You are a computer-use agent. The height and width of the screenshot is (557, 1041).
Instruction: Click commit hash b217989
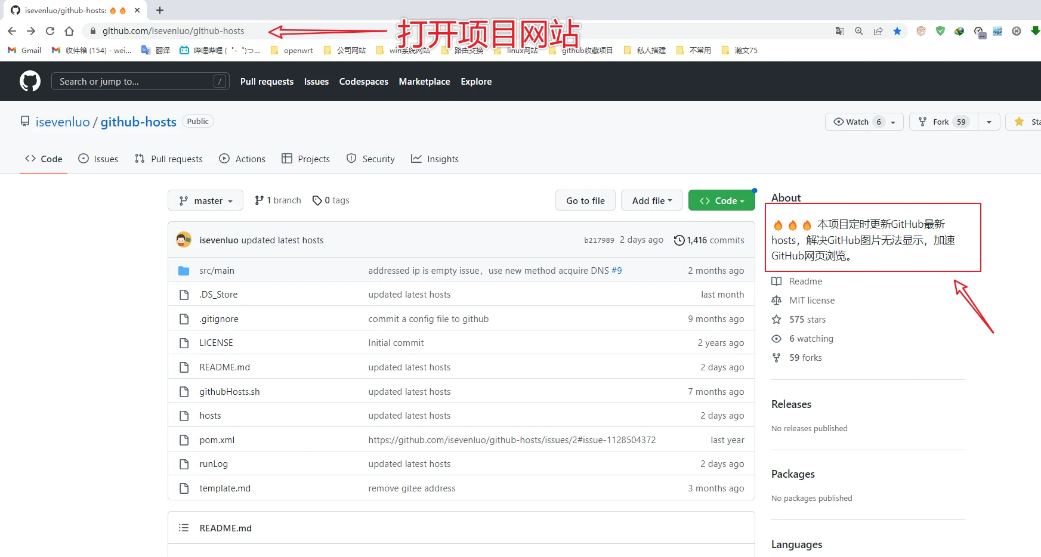(x=599, y=240)
